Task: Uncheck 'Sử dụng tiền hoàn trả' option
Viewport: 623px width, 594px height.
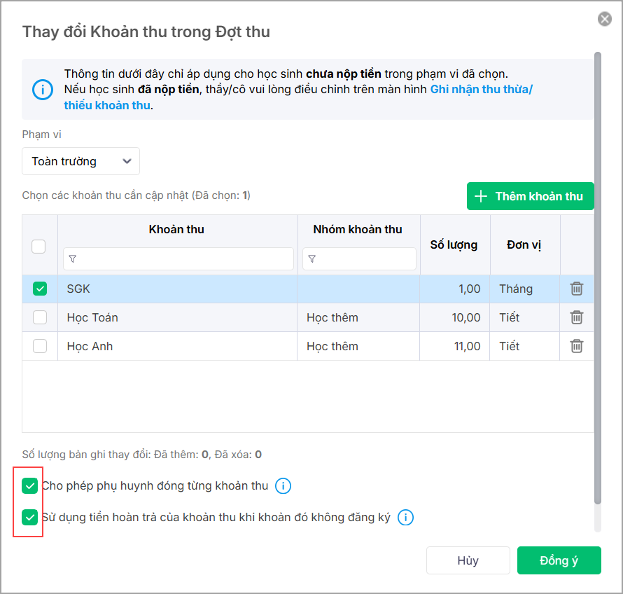Action: [x=29, y=518]
